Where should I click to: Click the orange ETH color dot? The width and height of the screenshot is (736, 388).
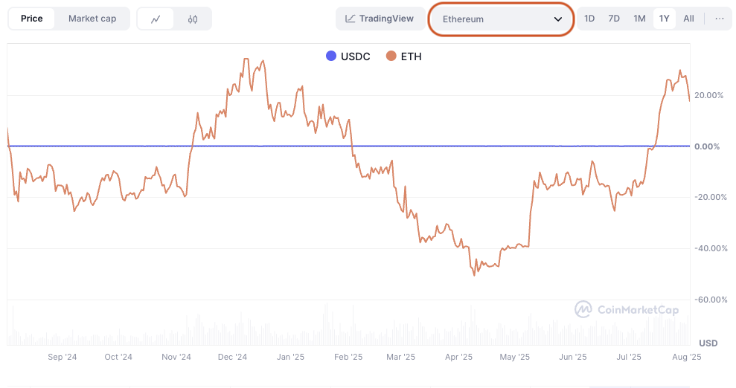391,56
